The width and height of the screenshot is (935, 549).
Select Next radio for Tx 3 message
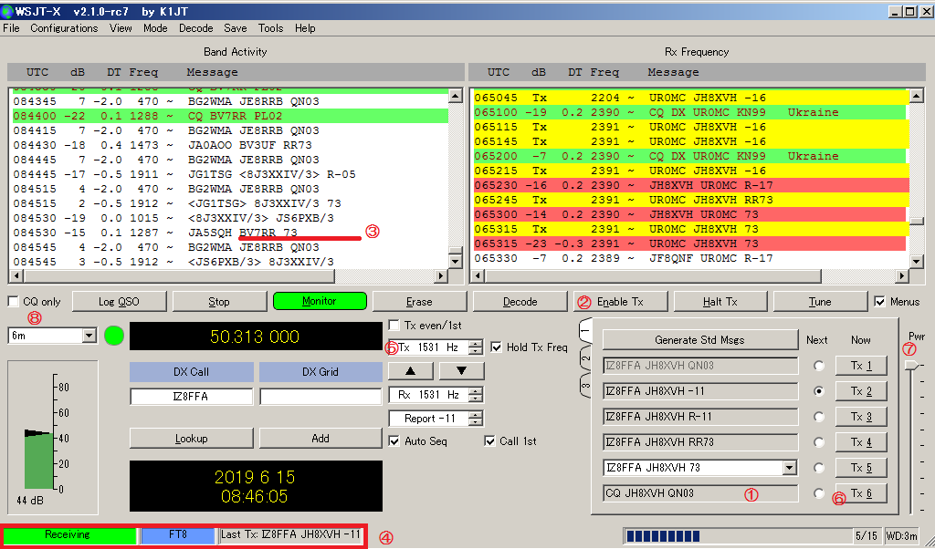coord(819,417)
